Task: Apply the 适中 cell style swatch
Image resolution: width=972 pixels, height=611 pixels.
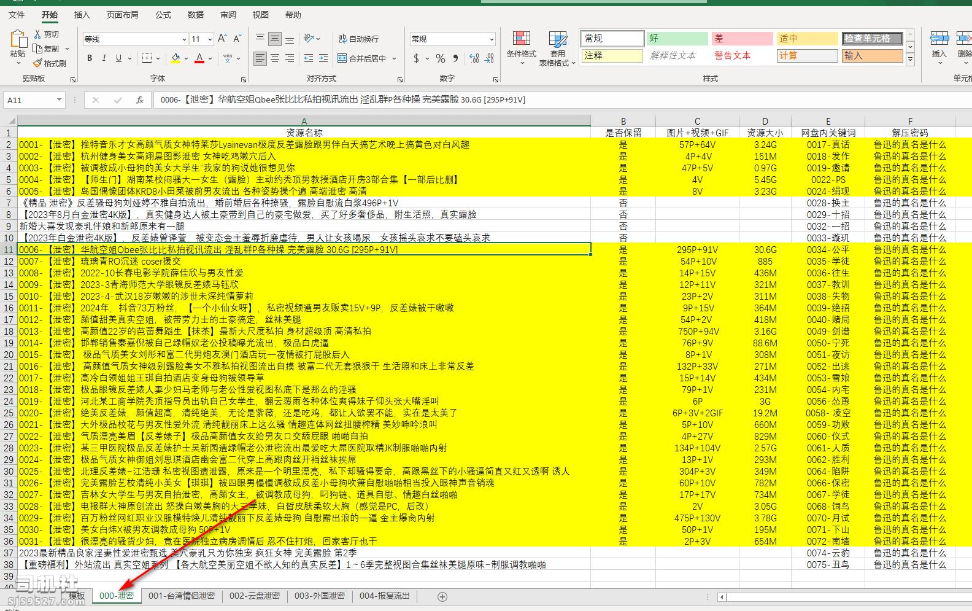Action: [807, 38]
